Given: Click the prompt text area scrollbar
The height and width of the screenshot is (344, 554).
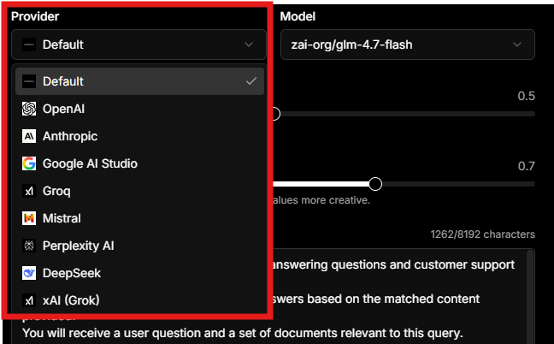Looking at the screenshot, I should (x=529, y=297).
